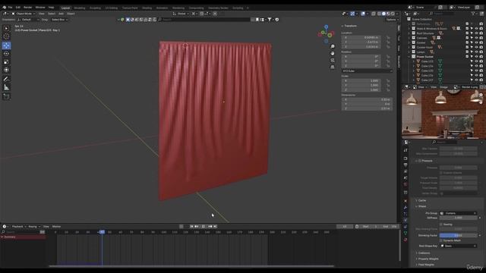Jump to the timeline end frame button
The width and height of the screenshot is (486, 273).
(x=215, y=227)
